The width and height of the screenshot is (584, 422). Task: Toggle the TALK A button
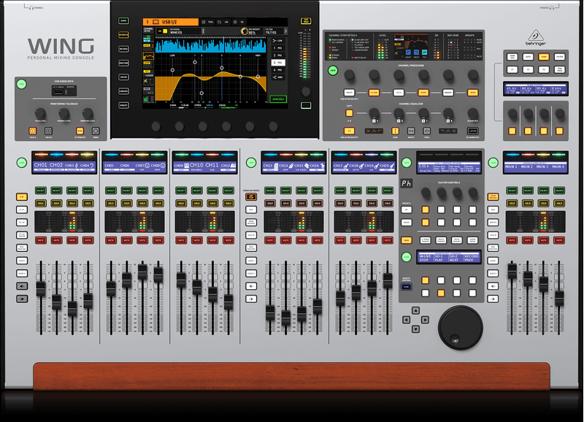[x=32, y=131]
